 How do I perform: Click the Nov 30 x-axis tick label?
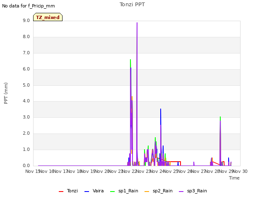point(240,171)
